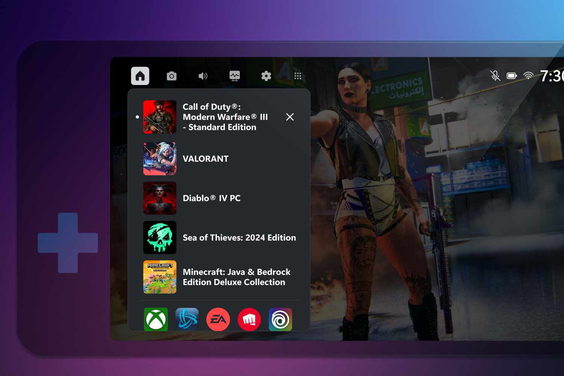The image size is (564, 376).
Task: Launch the Xbox app icon
Action: coord(156,319)
